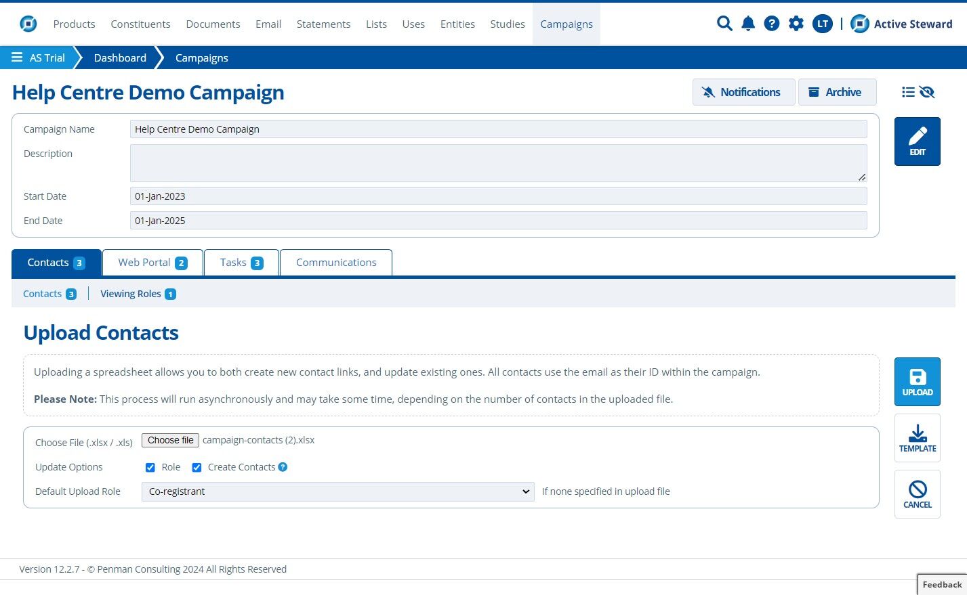The height and width of the screenshot is (595, 967).
Task: Select the Contacts sub-tab link
Action: click(49, 294)
